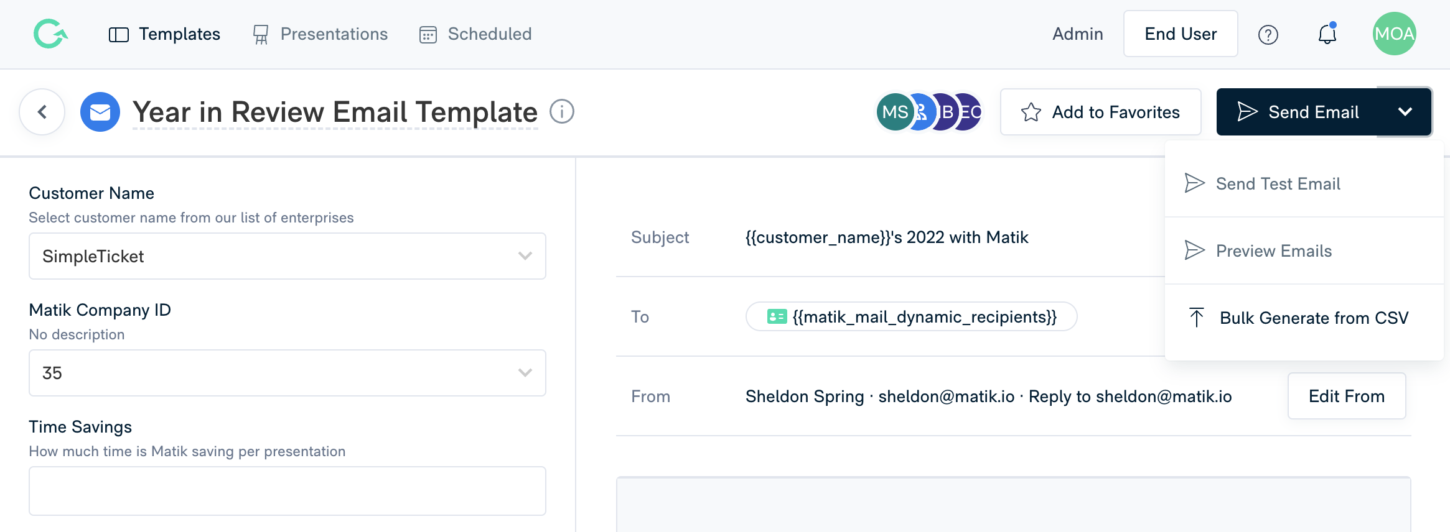Click Add to Favorites button
The width and height of the screenshot is (1450, 532).
1100,112
